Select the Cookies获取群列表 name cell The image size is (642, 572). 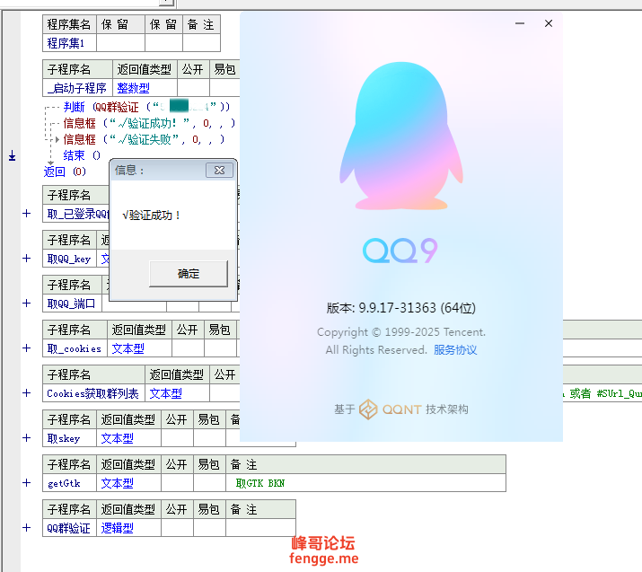click(93, 394)
